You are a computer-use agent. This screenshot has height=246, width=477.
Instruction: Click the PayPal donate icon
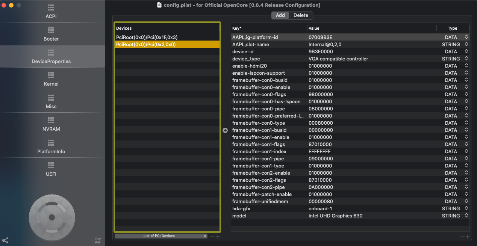point(98,240)
